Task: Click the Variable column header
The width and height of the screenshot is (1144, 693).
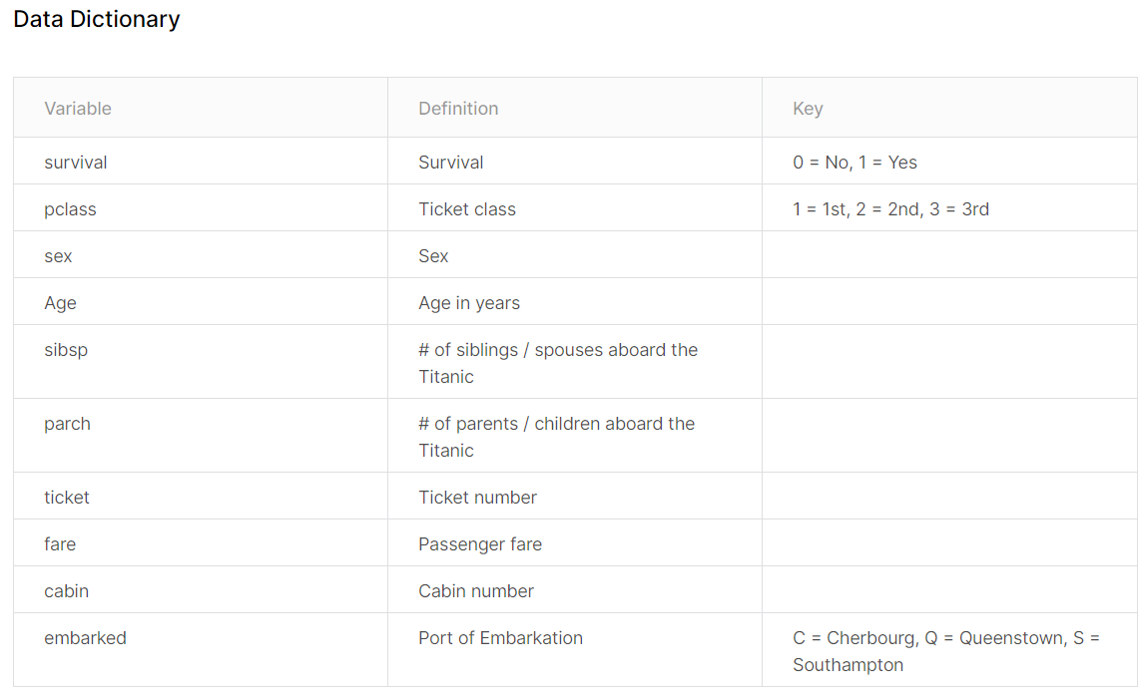Action: (x=78, y=109)
